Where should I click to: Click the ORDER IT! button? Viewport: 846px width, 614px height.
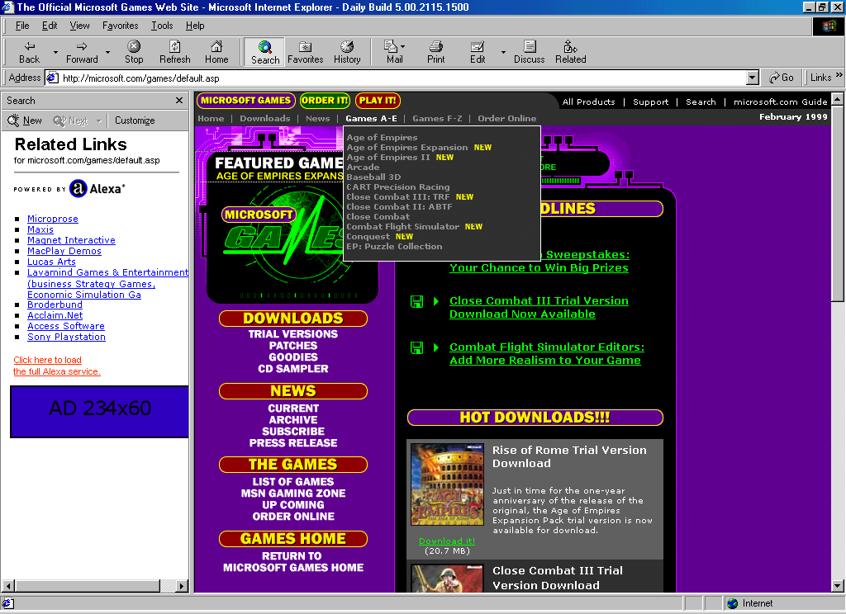tap(325, 100)
